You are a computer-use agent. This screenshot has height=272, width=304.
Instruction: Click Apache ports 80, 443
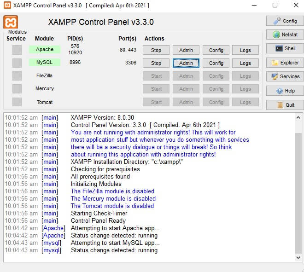click(128, 50)
